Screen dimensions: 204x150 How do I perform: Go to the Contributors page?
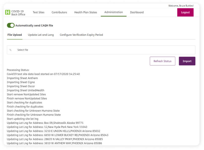59,12
